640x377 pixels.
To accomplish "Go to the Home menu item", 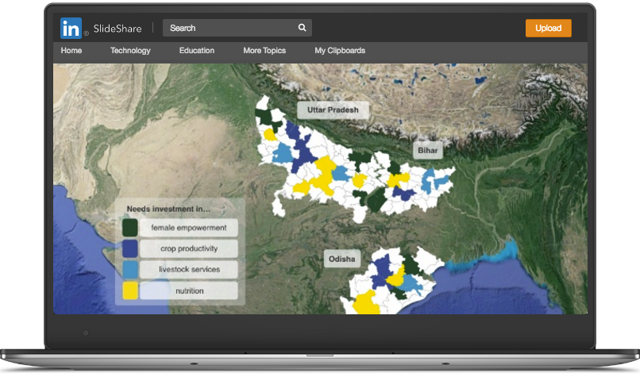I will pyautogui.click(x=71, y=51).
